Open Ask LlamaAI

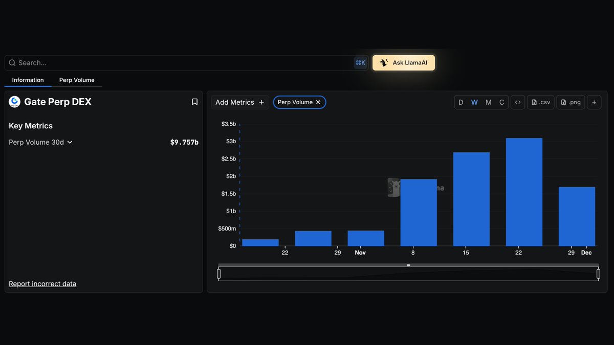pos(404,63)
